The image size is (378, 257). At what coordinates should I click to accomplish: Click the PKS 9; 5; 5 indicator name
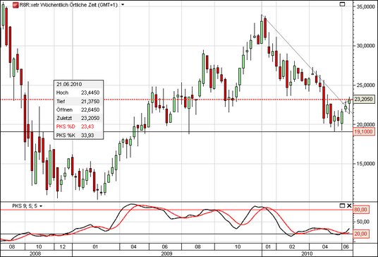tap(25, 206)
